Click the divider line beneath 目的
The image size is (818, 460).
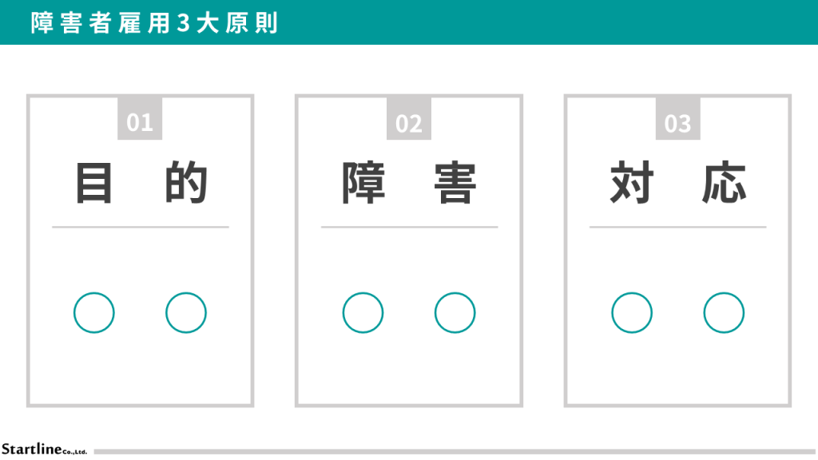[141, 228]
